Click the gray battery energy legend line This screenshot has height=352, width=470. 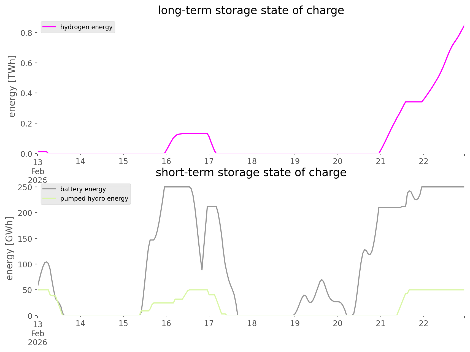pyautogui.click(x=50, y=189)
